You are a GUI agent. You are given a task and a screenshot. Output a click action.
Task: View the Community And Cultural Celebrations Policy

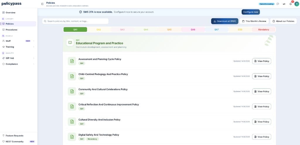262,91
